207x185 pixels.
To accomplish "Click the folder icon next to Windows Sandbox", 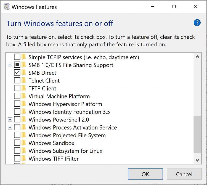I will [x=24, y=143].
